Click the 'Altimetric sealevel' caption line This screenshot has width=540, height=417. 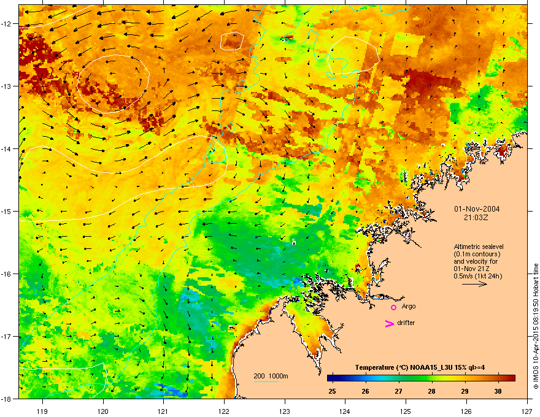coord(479,247)
